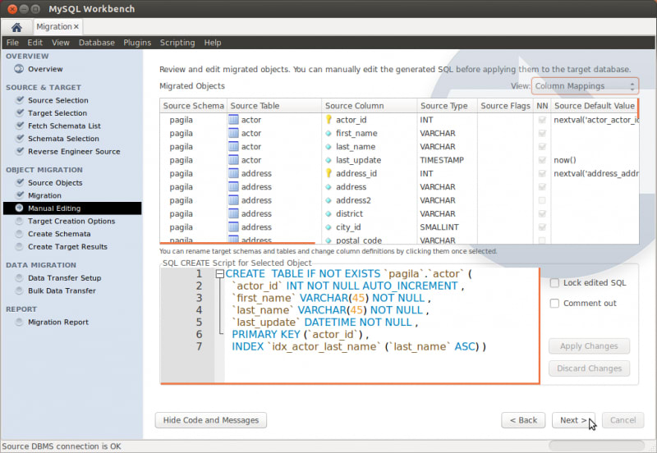
Task: Click table icon of actor actor_id row
Action: (233, 119)
